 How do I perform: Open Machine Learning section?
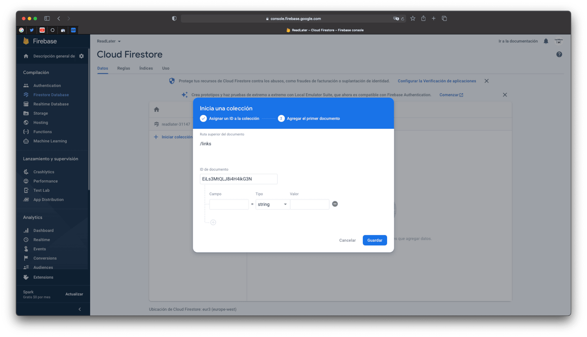pyautogui.click(x=50, y=141)
